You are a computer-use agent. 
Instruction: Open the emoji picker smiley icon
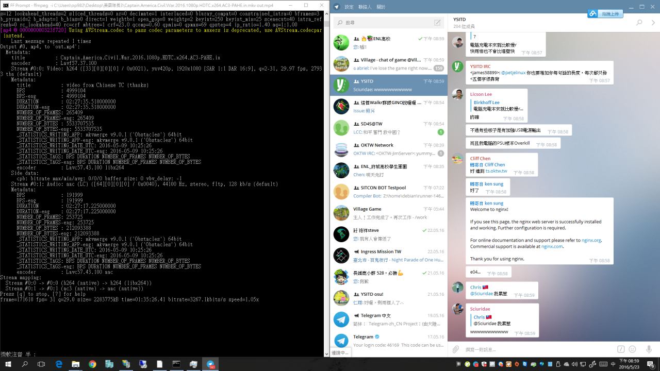(632, 349)
